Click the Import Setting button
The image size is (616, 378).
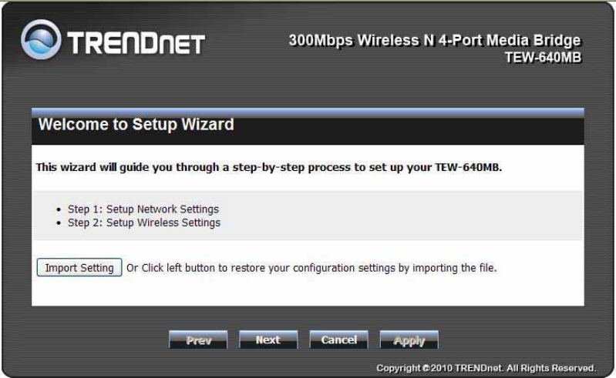click(79, 267)
